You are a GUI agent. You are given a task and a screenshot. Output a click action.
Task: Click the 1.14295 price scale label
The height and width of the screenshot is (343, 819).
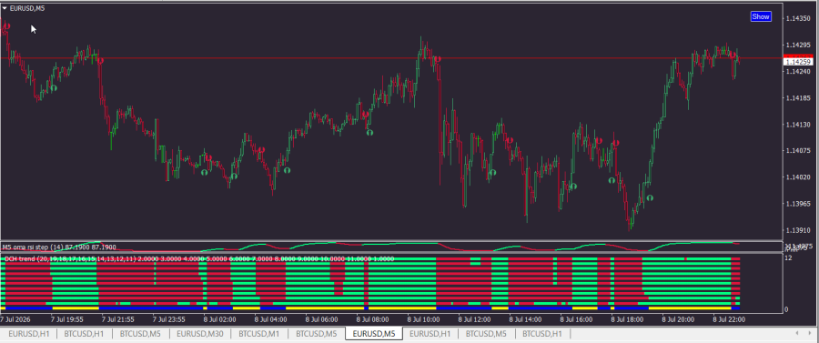(x=797, y=45)
